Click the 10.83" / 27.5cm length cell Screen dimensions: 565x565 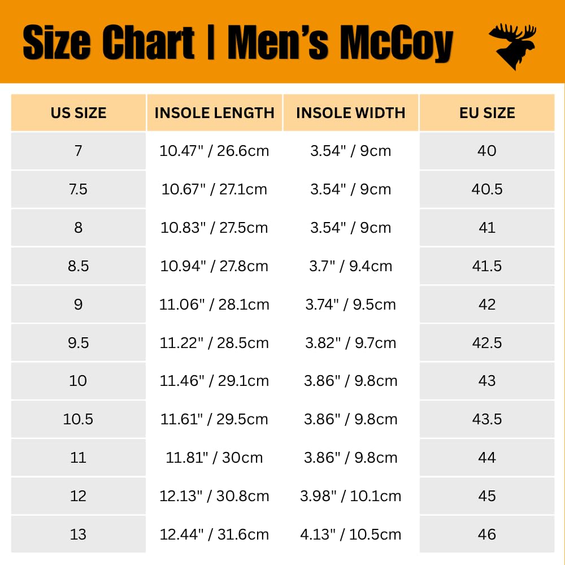point(214,228)
